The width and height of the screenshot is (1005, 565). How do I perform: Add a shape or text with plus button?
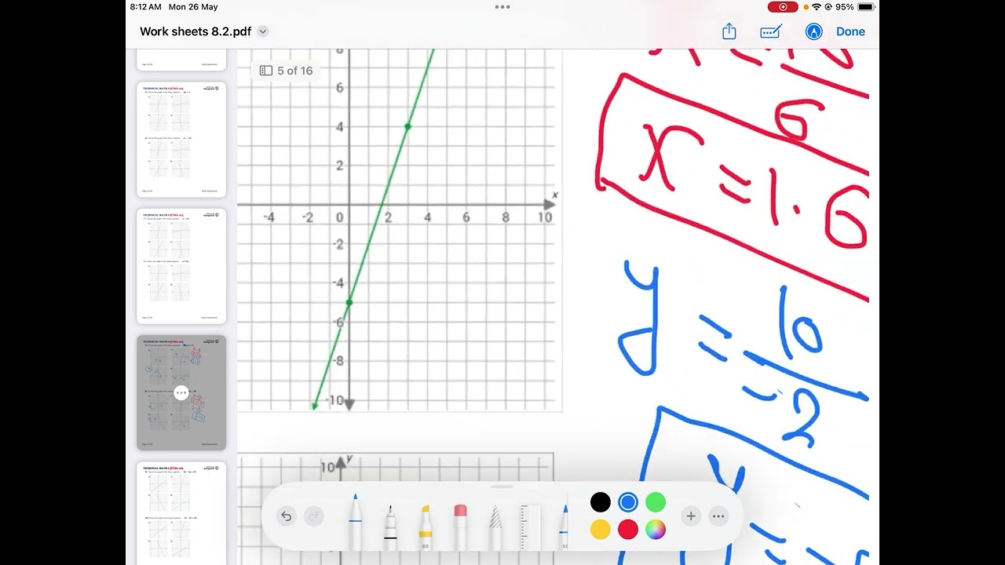pos(691,516)
